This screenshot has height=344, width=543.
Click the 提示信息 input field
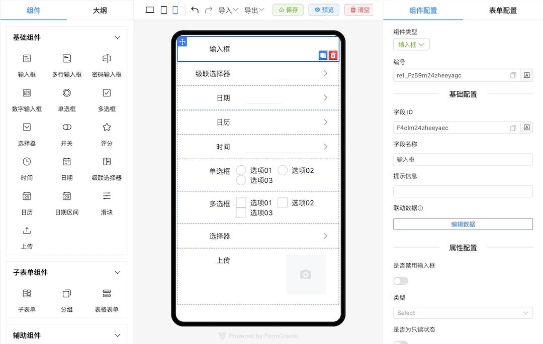point(463,191)
